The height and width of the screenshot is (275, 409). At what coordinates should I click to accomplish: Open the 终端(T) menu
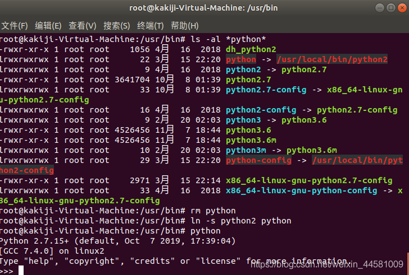click(150, 26)
